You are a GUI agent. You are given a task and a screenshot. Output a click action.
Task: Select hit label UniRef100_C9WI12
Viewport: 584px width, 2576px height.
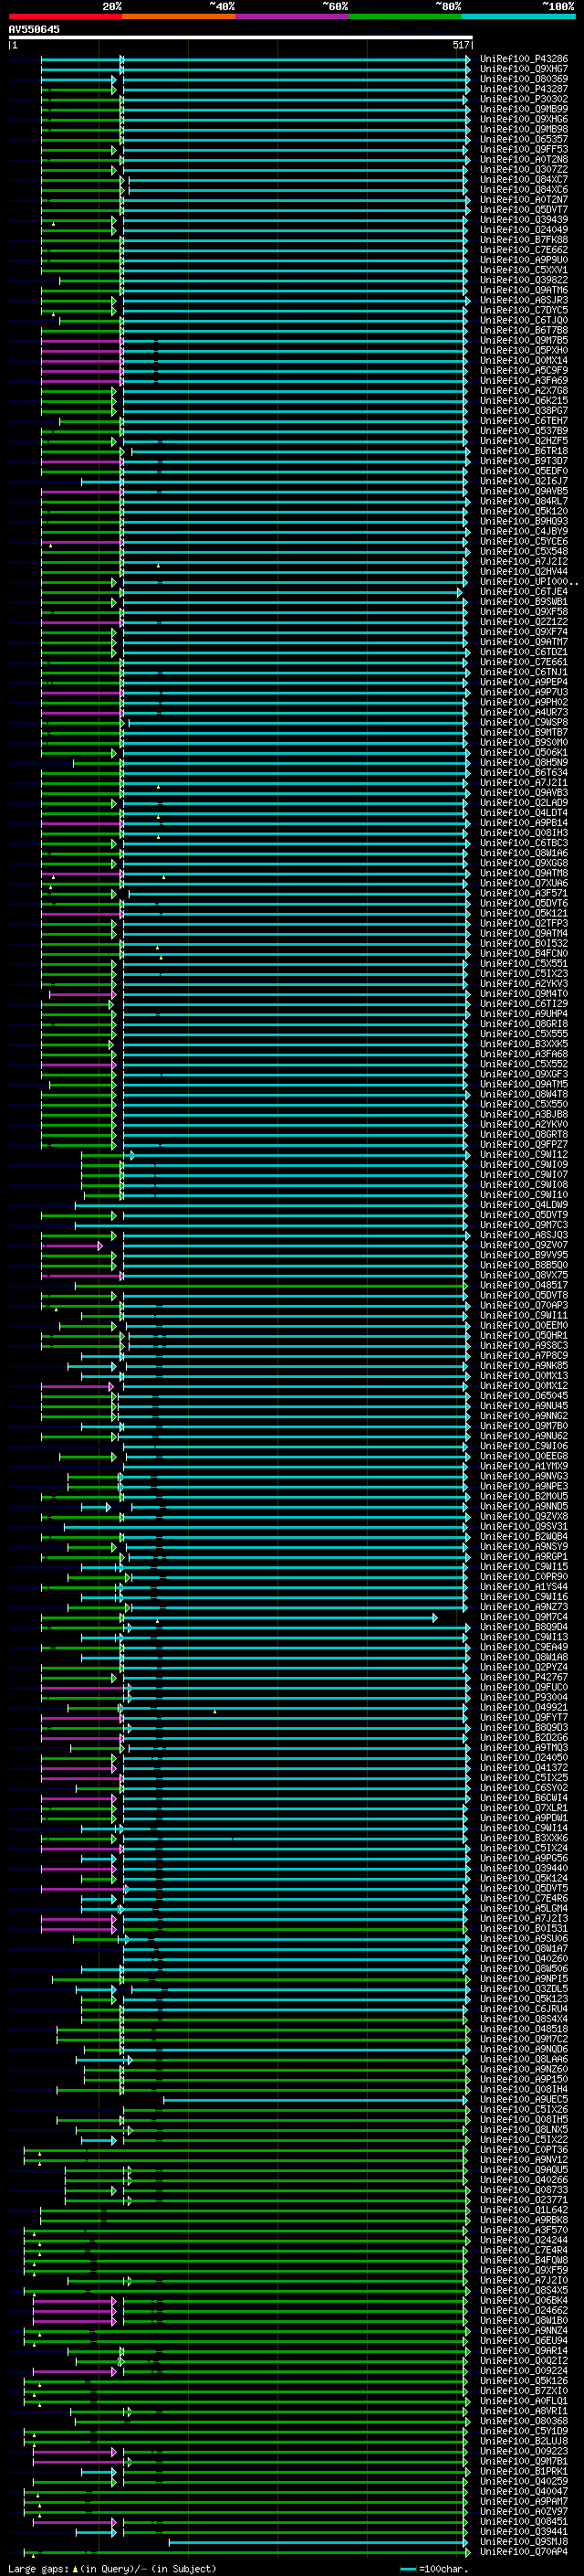point(524,1154)
